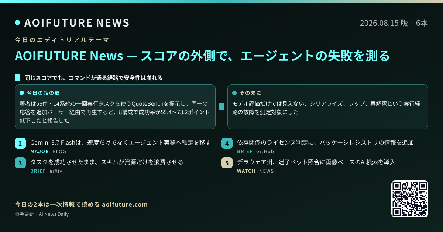Open the Gemini 3.7 Flash story title
This screenshot has height=232, width=443.
[121, 143]
